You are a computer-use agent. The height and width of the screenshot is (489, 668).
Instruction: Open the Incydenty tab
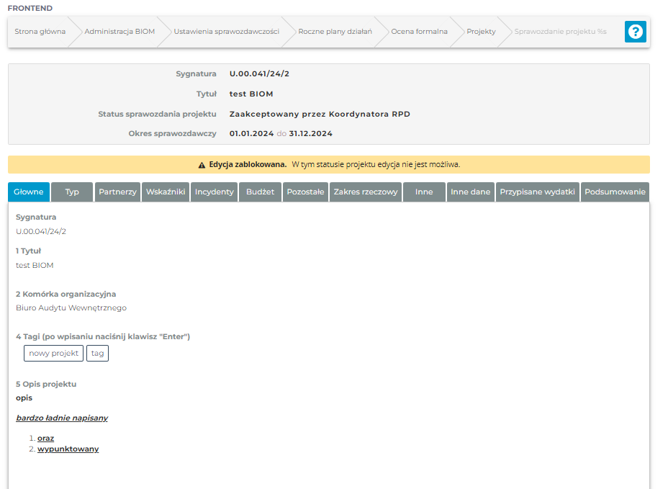point(214,192)
